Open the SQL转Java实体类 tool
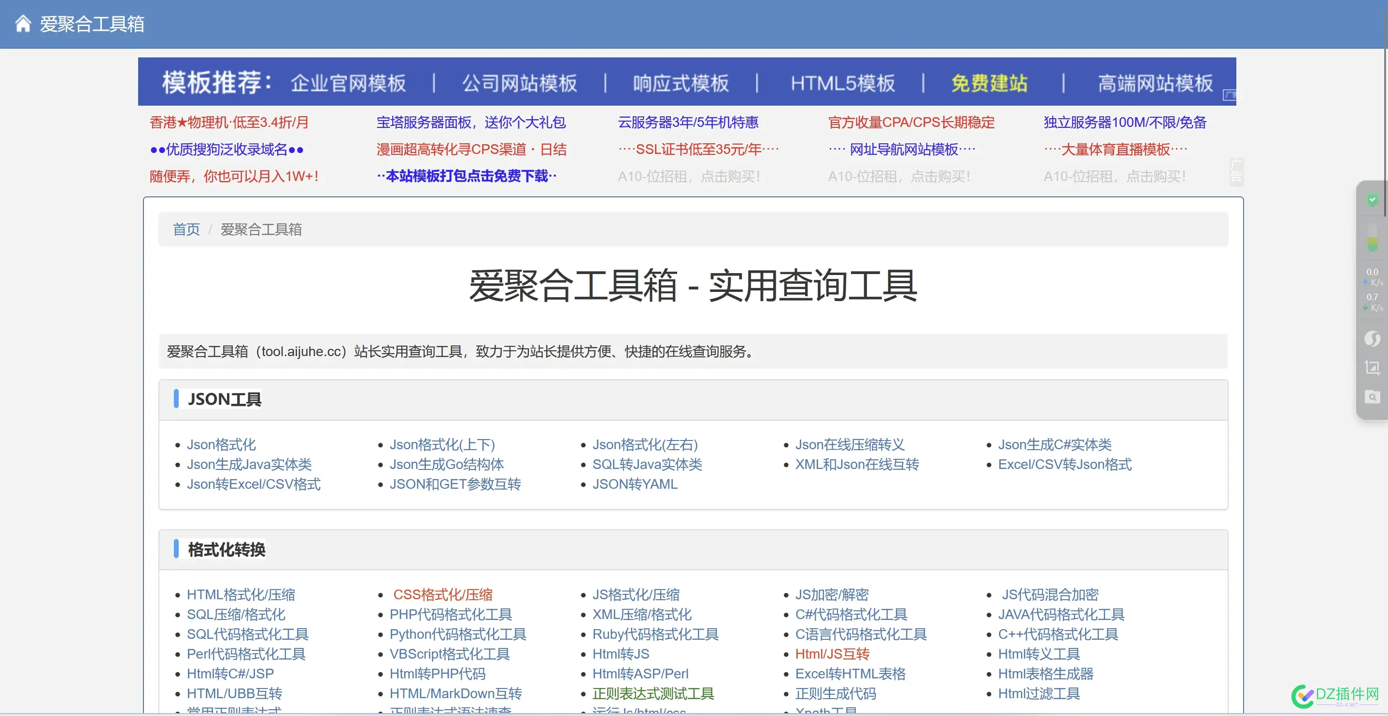 point(647,465)
